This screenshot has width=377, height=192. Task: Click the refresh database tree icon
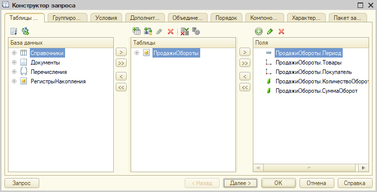25,31
